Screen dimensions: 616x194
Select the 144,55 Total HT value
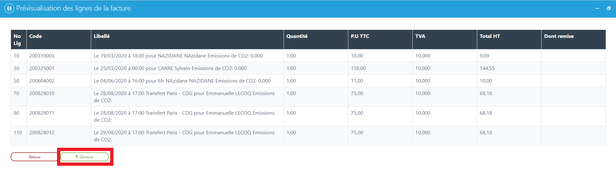click(x=487, y=68)
